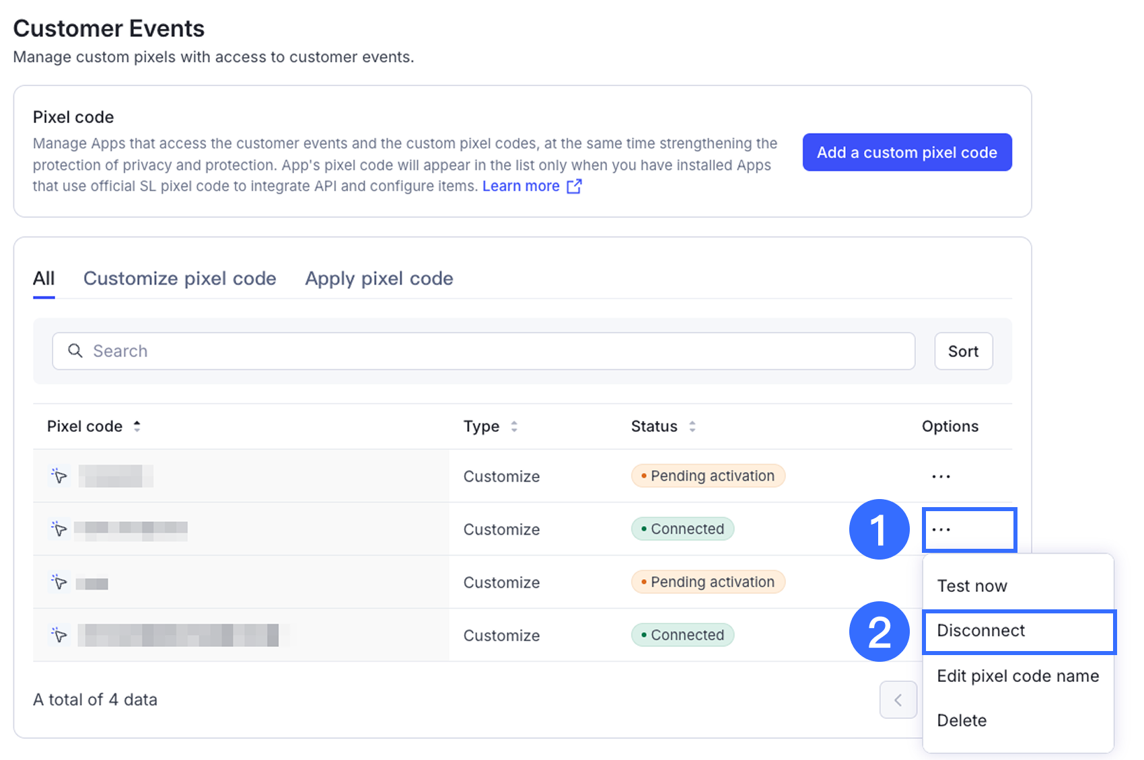Click the pixel icon in the first row
The height and width of the screenshot is (760, 1144).
pos(59,476)
